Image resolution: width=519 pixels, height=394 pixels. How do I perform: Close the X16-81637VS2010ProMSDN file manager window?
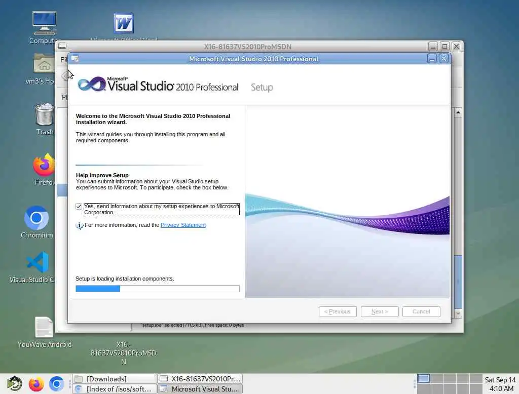coord(457,46)
